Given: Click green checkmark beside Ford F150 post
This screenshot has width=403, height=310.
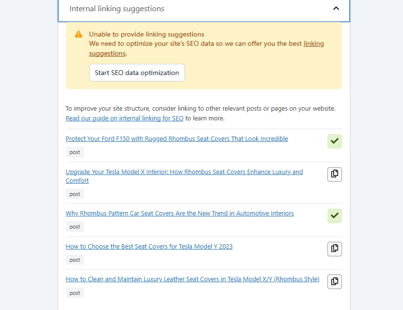Looking at the screenshot, I should (x=334, y=141).
